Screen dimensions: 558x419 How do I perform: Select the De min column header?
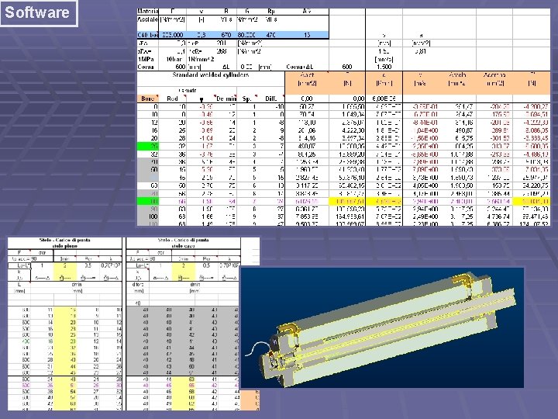(226, 99)
